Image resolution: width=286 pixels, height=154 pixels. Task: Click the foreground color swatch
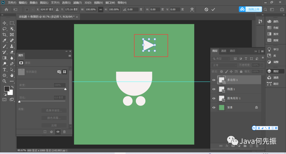tap(7, 89)
